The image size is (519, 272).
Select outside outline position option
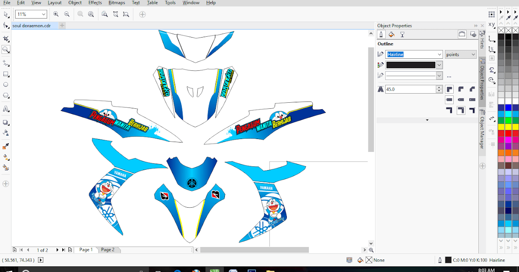point(449,111)
